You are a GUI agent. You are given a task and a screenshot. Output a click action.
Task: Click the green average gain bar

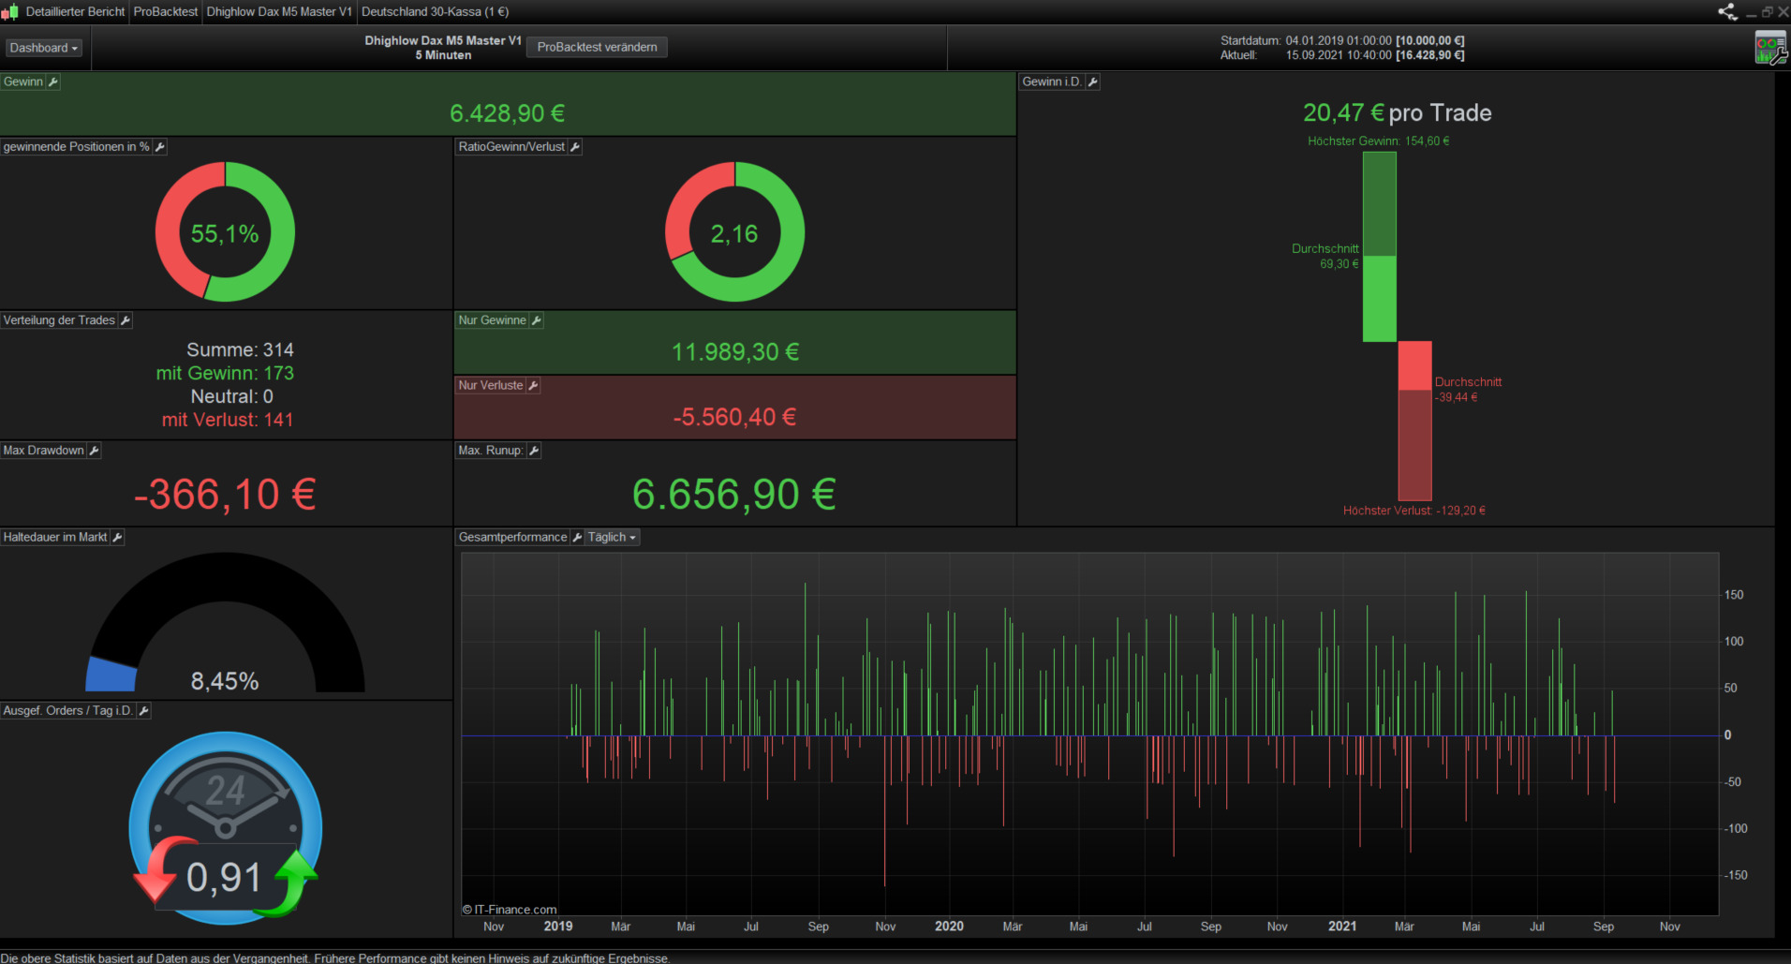coord(1379,299)
